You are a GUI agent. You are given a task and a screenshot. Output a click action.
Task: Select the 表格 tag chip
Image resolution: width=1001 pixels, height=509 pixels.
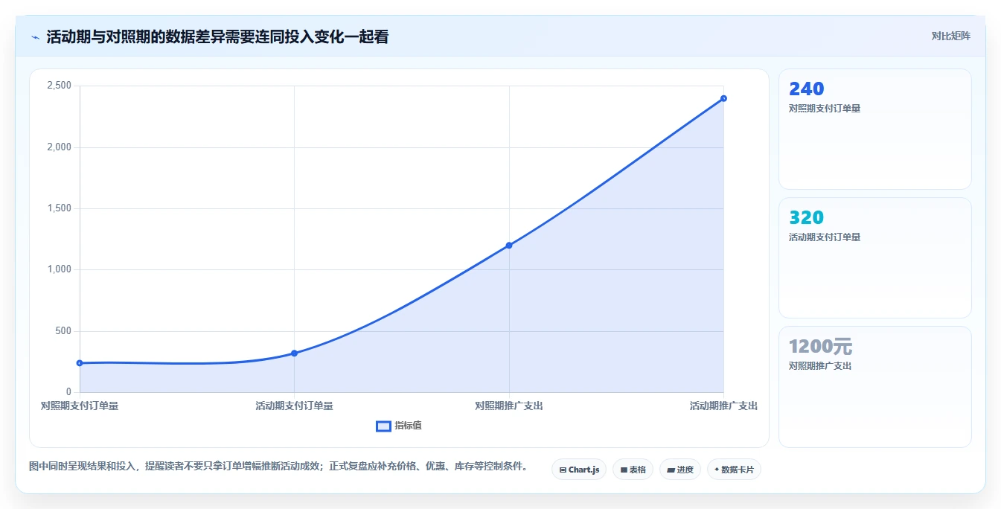(633, 470)
